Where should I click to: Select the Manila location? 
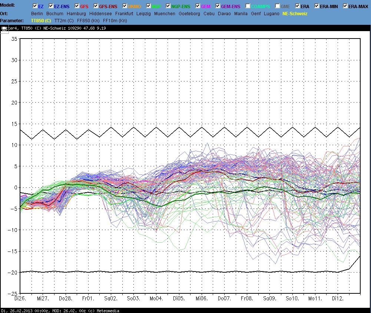pyautogui.click(x=241, y=13)
